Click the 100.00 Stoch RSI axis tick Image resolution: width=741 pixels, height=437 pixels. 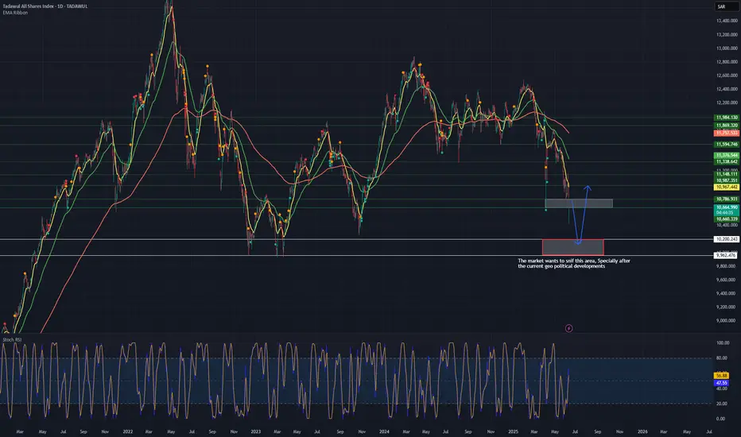click(722, 343)
